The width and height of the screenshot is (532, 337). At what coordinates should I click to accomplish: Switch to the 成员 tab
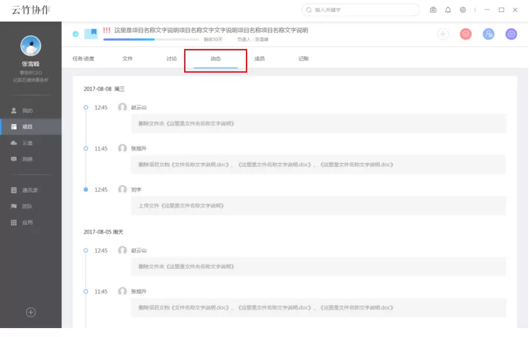pos(259,59)
